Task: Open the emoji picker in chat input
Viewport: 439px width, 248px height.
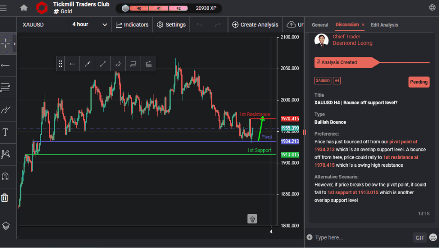Action: click(433, 237)
